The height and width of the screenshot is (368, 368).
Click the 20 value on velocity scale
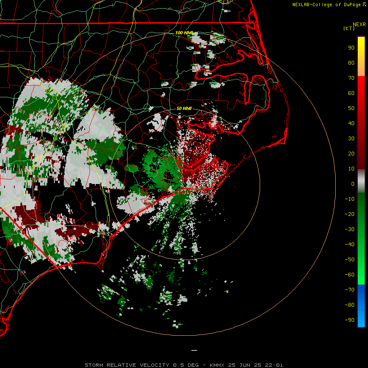pyautogui.click(x=351, y=153)
